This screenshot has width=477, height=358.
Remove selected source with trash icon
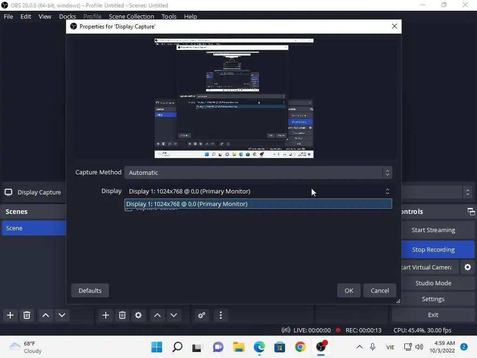point(123,315)
